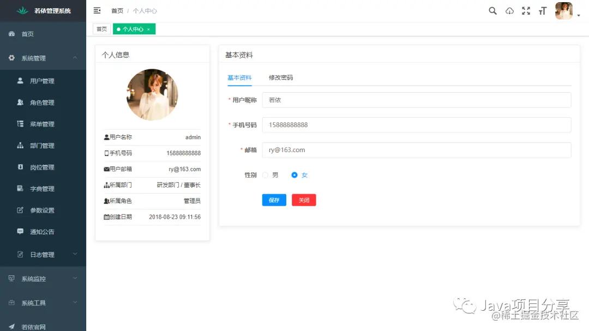This screenshot has width=589, height=331.
Task: Expand the 系统监控 menu chevron
Action: pyautogui.click(x=75, y=278)
